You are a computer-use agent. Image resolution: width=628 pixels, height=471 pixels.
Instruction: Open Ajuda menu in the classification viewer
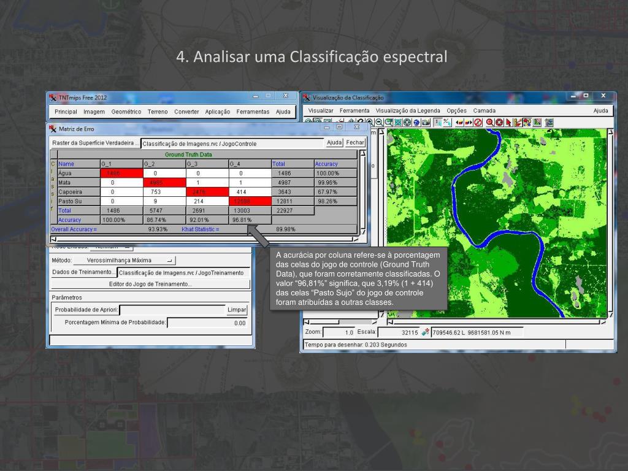tap(600, 110)
